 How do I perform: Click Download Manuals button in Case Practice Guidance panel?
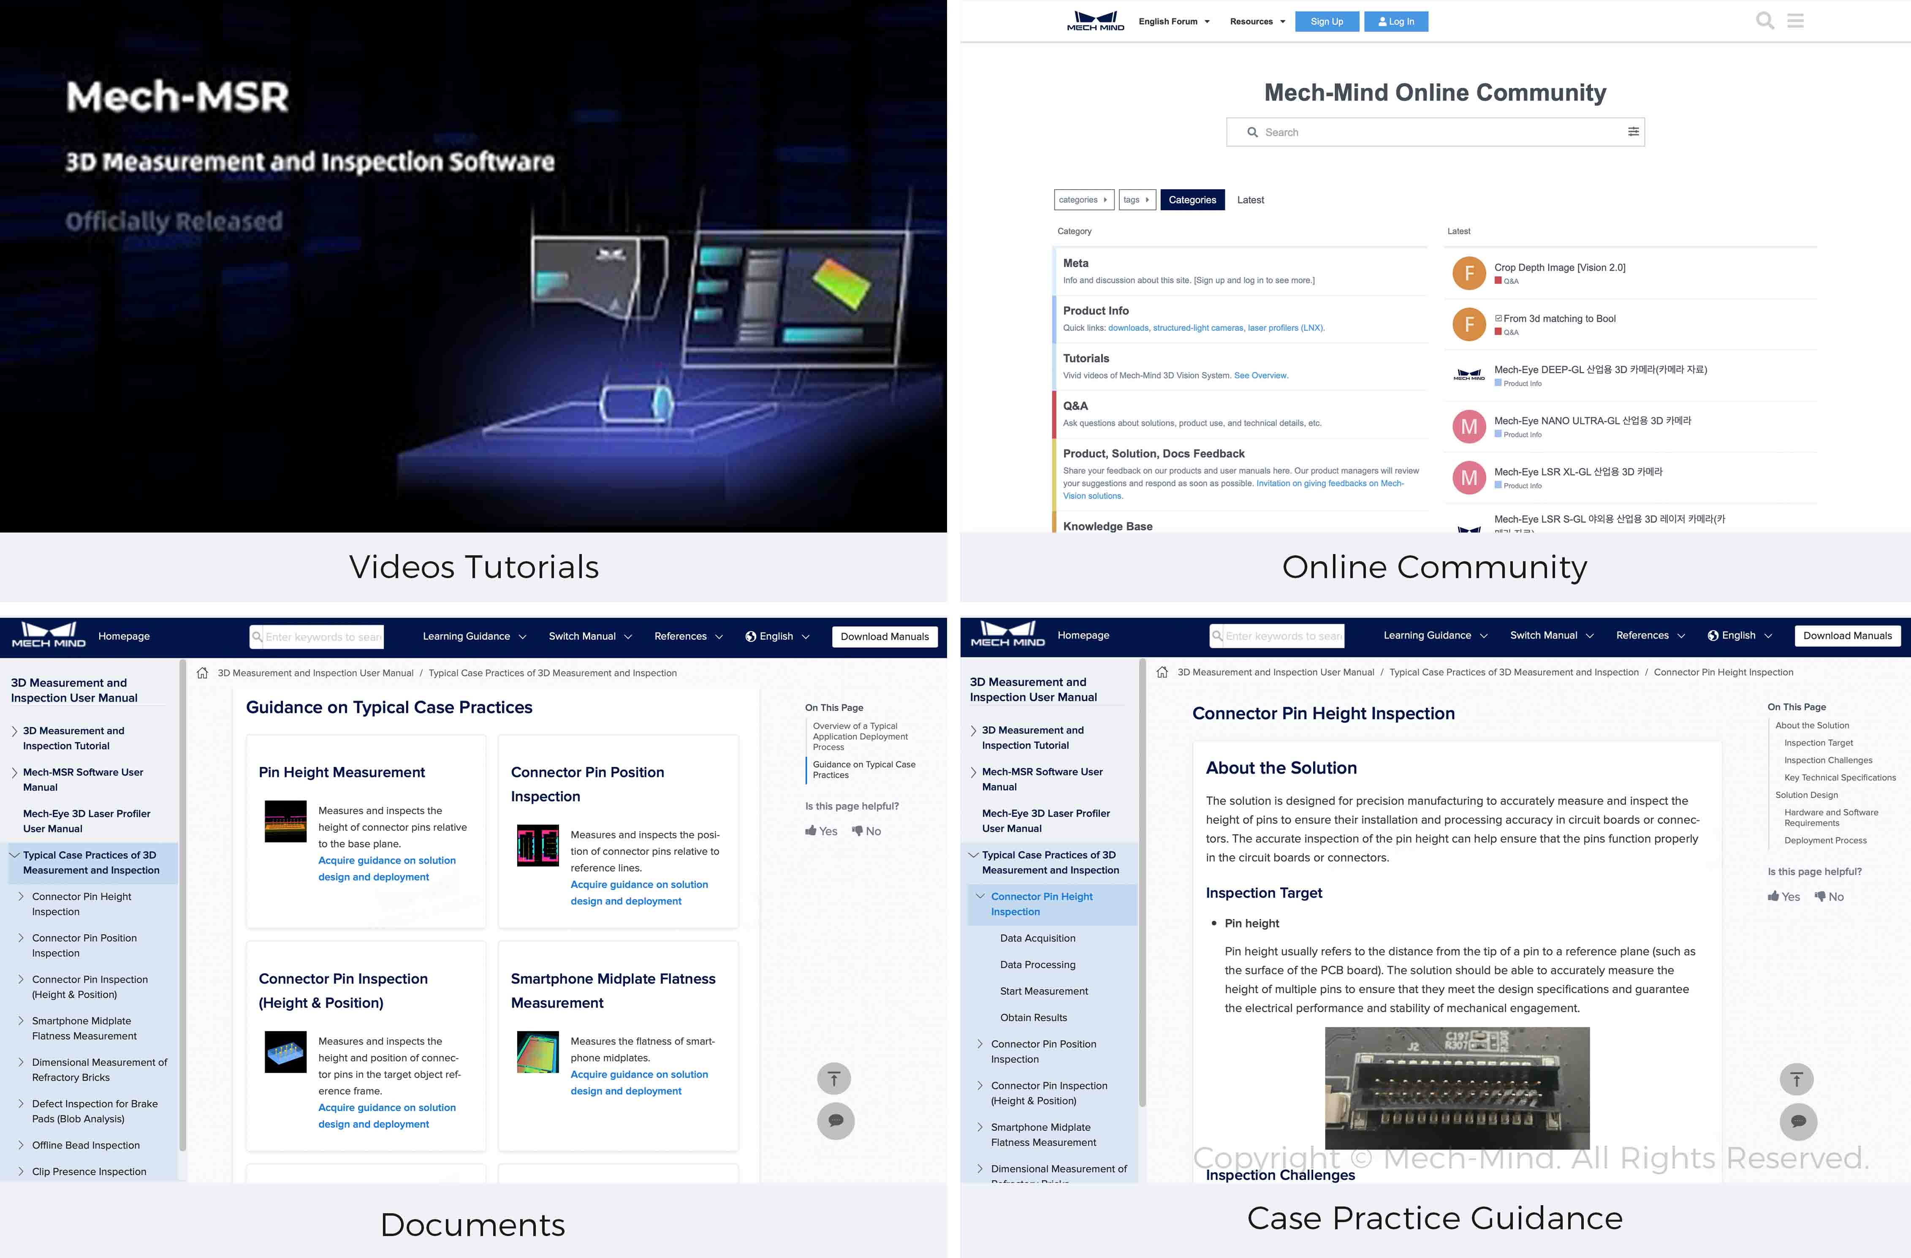click(x=1847, y=636)
